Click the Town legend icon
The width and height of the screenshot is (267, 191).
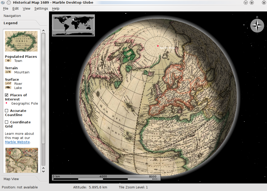click(x=8, y=61)
